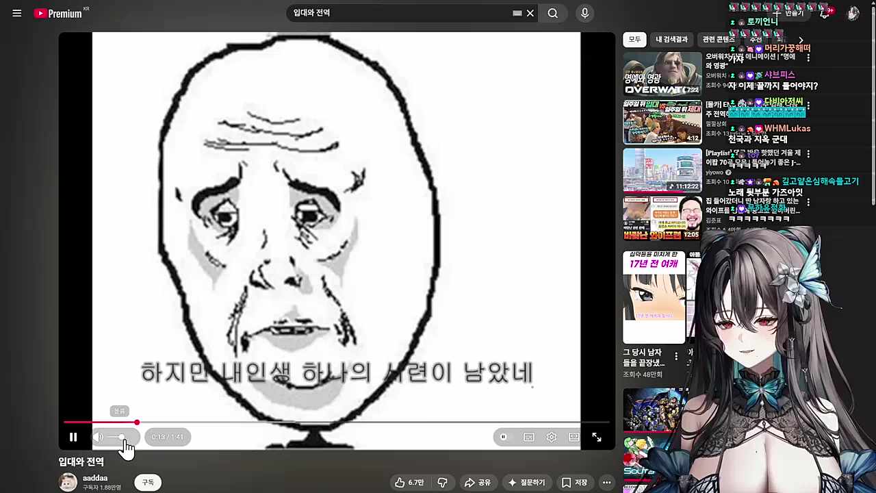Open the 12:05 와이프썰 video thumbnail

pos(662,218)
